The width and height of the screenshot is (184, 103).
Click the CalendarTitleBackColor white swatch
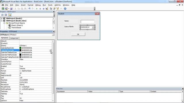coord(20,53)
